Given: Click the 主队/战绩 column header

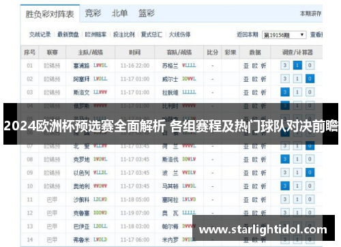Looking at the screenshot, I should coord(91,53).
